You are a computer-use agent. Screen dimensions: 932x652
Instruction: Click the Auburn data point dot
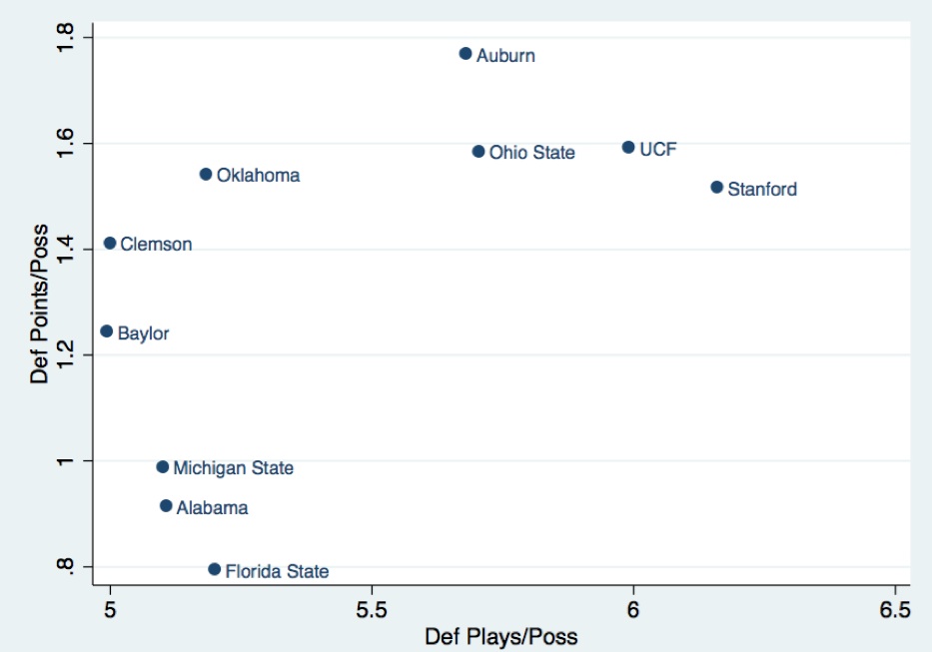click(x=466, y=53)
